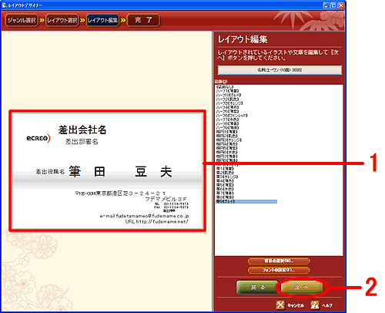Click the cancel X icon
The height and width of the screenshot is (313, 385).
280,305
